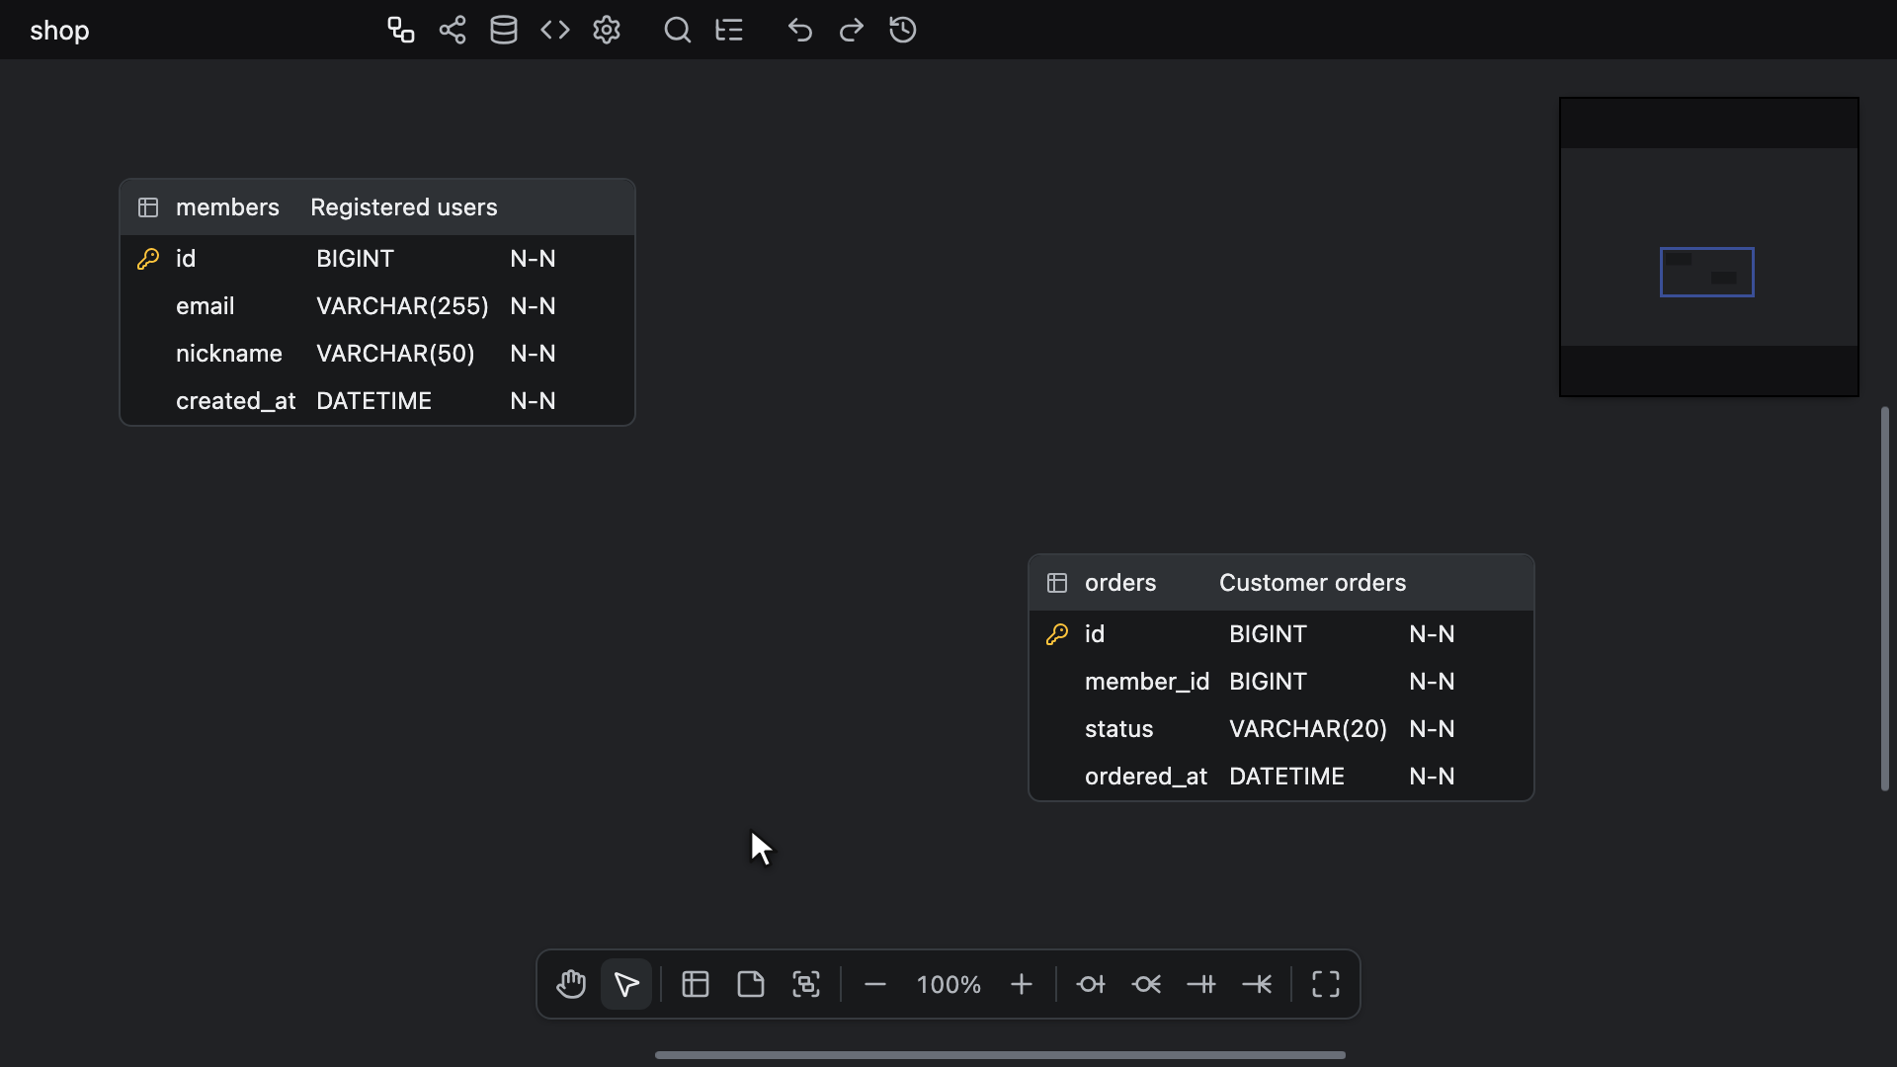The image size is (1897, 1067).
Task: Click the redo arrow
Action: [852, 30]
